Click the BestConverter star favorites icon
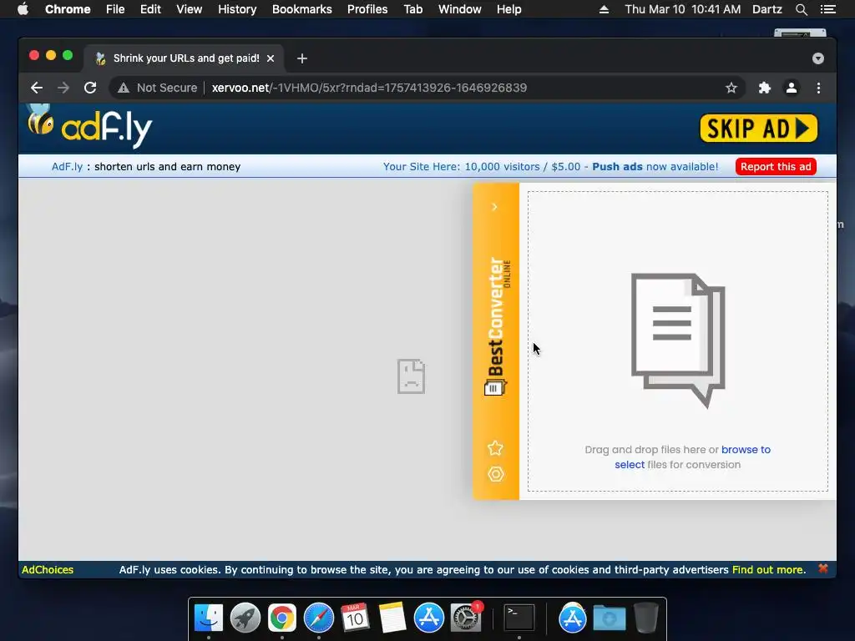The height and width of the screenshot is (641, 855). click(x=495, y=448)
